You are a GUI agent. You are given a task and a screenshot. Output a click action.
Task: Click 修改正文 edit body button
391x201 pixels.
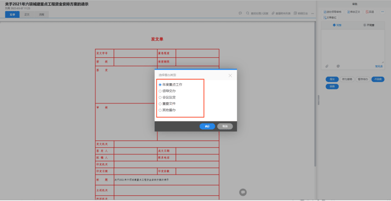(353, 12)
